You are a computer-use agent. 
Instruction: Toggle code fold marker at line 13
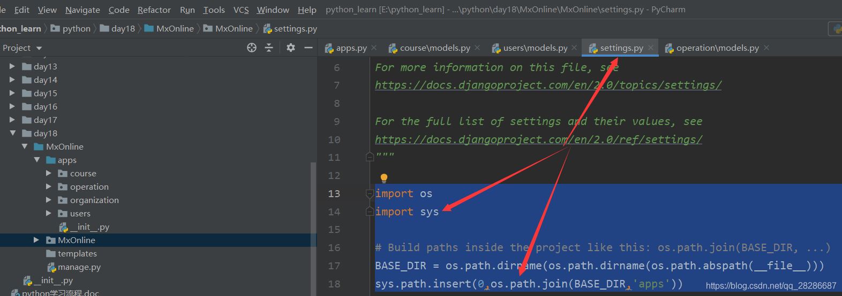click(x=370, y=193)
